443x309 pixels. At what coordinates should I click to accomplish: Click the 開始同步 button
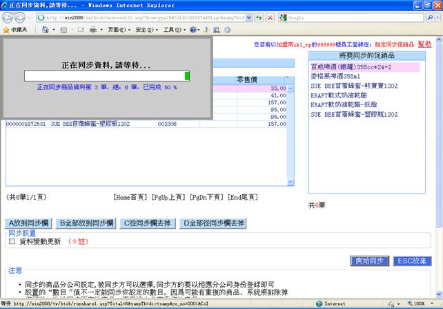pos(369,261)
